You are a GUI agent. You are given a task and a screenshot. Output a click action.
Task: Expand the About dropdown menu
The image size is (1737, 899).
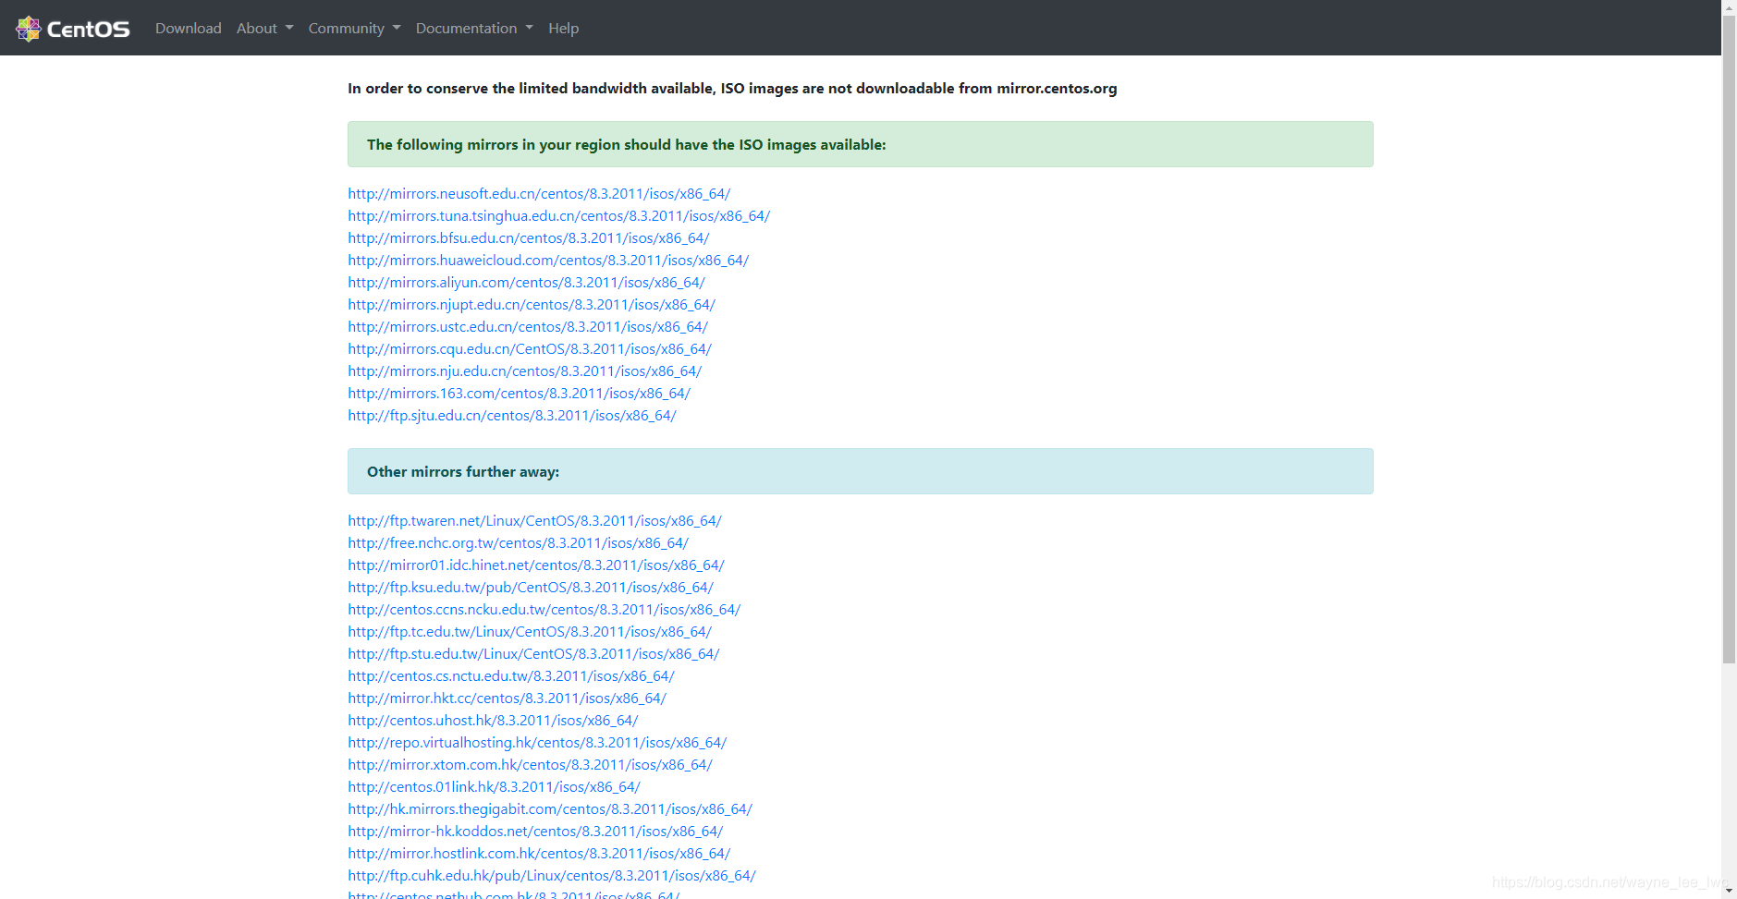(264, 29)
